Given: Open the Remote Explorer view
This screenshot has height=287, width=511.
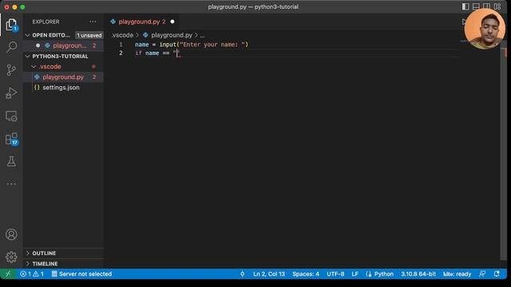Looking at the screenshot, I should pos(11,116).
